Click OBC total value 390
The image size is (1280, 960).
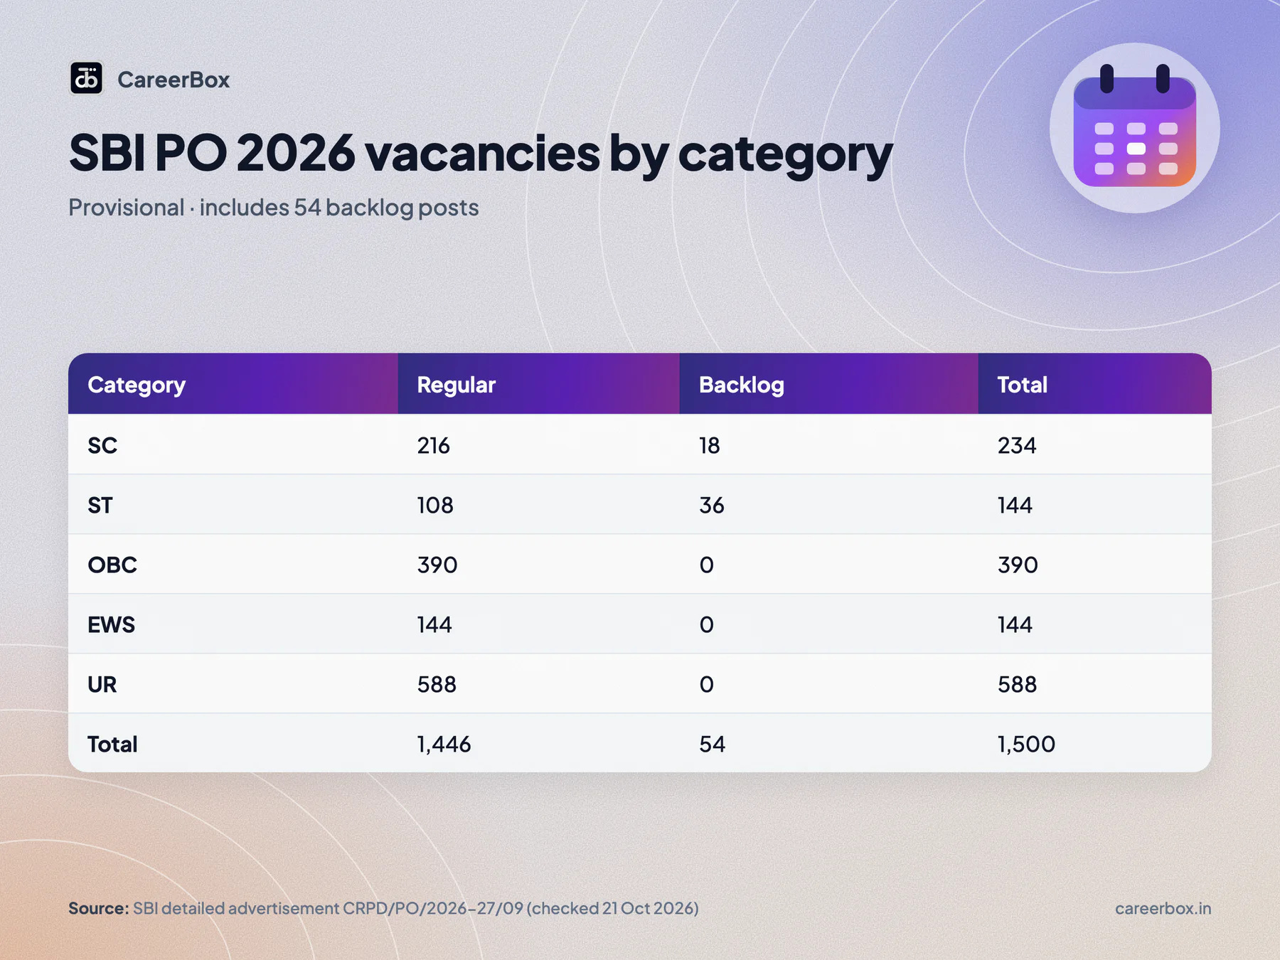1018,565
